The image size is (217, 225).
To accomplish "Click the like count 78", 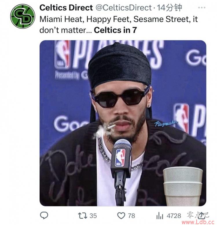I will 131,216.
